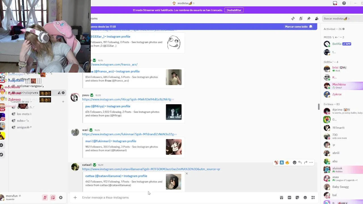Open Zykrox member in member list

(x=343, y=94)
